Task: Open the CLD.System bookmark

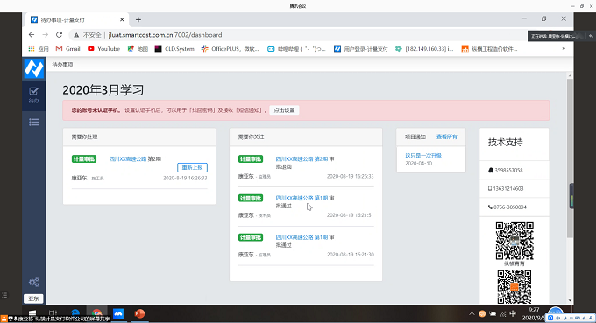Action: click(174, 49)
